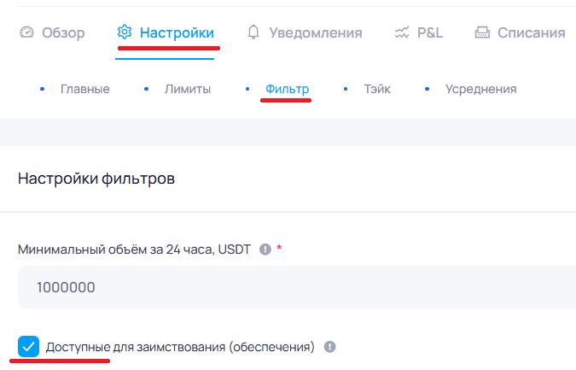Viewport: 576px width, 370px height.
Task: Open the Обзор tab
Action: point(63,32)
